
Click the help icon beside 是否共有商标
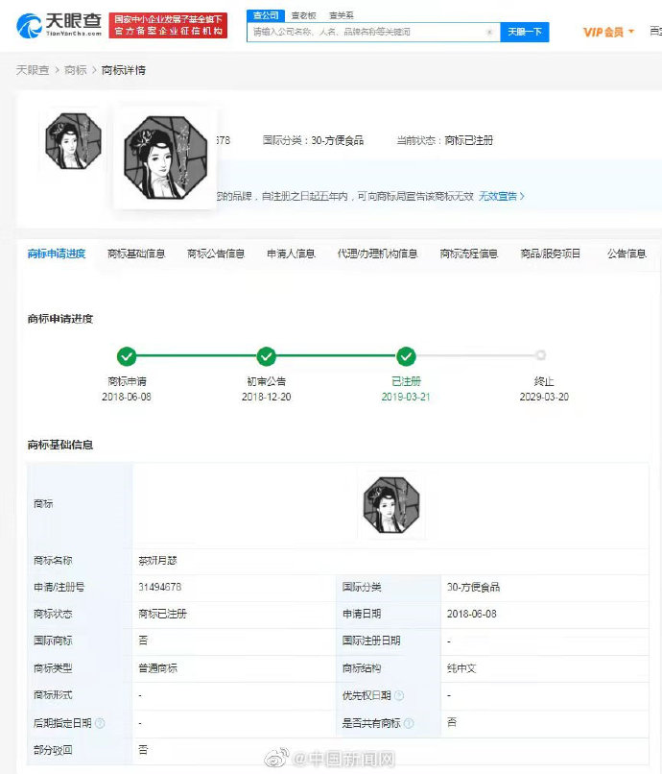[409, 722]
